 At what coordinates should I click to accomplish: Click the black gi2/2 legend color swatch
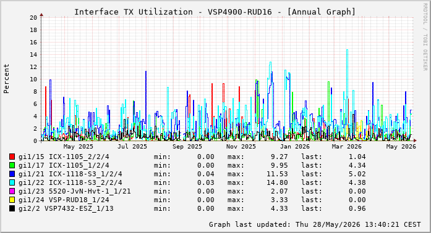coord(12,208)
